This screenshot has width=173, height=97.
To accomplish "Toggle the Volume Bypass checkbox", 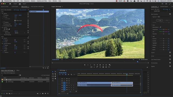I will (x=15, y=40).
